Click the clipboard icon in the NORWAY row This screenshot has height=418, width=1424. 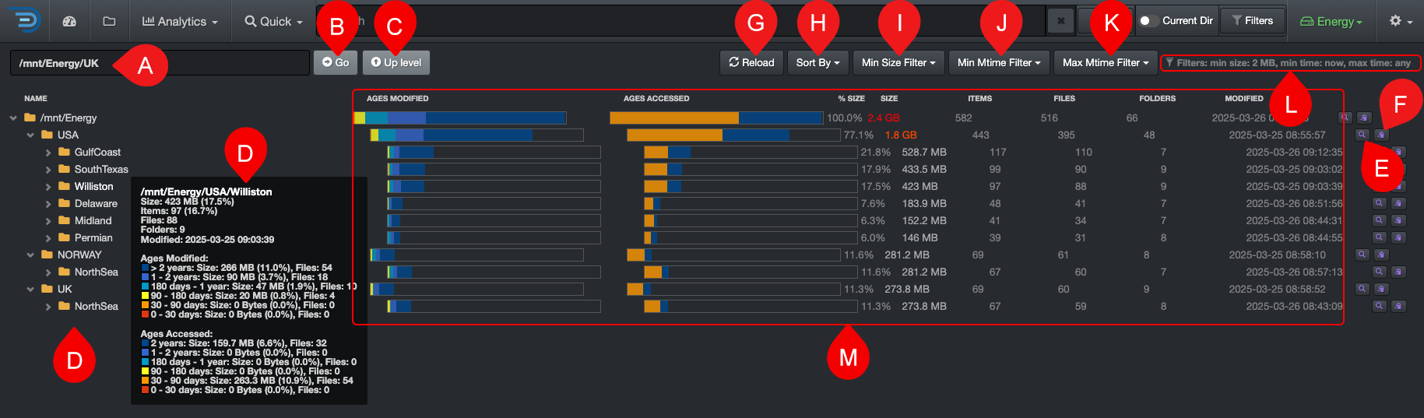click(x=1381, y=255)
